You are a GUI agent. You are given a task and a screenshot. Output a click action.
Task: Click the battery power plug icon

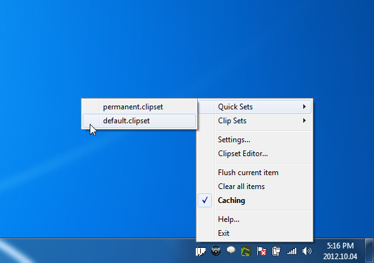[276, 252]
